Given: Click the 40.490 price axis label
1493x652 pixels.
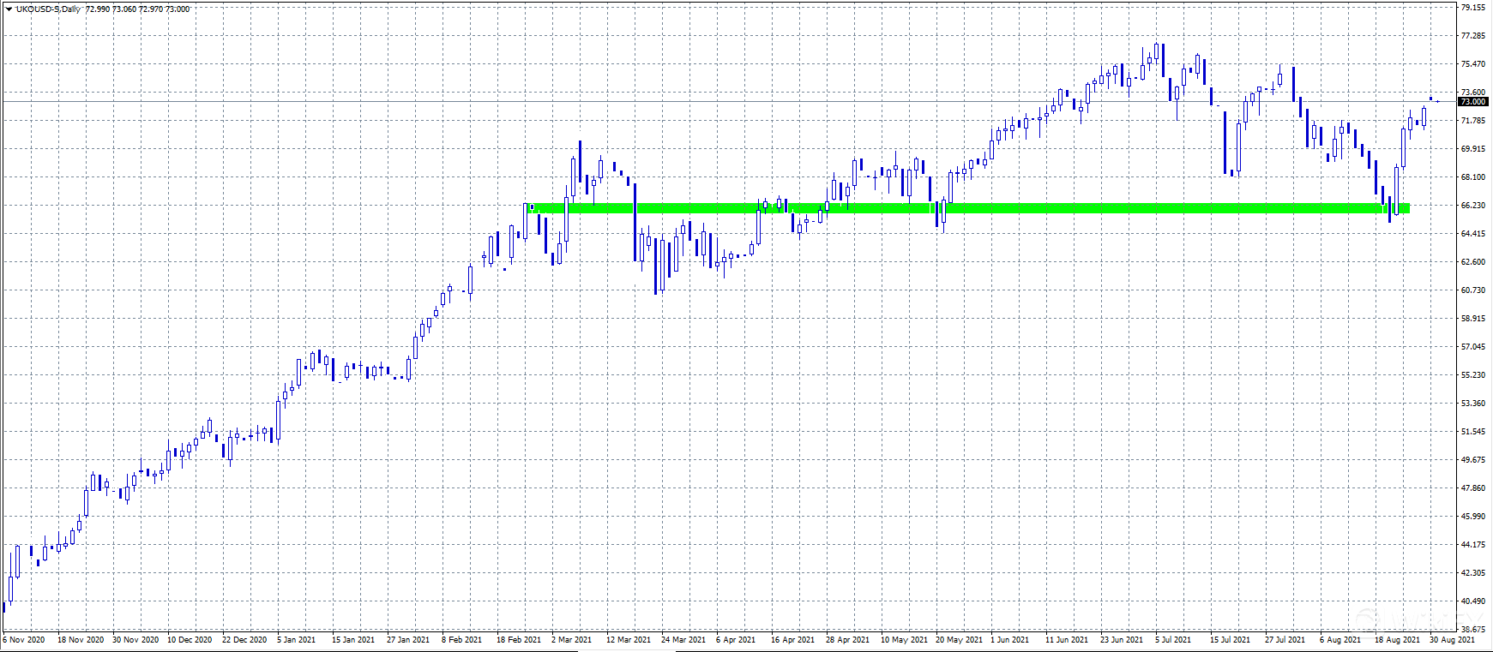Looking at the screenshot, I should point(1473,601).
